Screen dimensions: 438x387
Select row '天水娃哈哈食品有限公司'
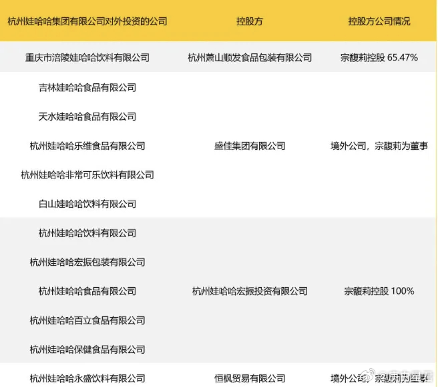[87, 117]
